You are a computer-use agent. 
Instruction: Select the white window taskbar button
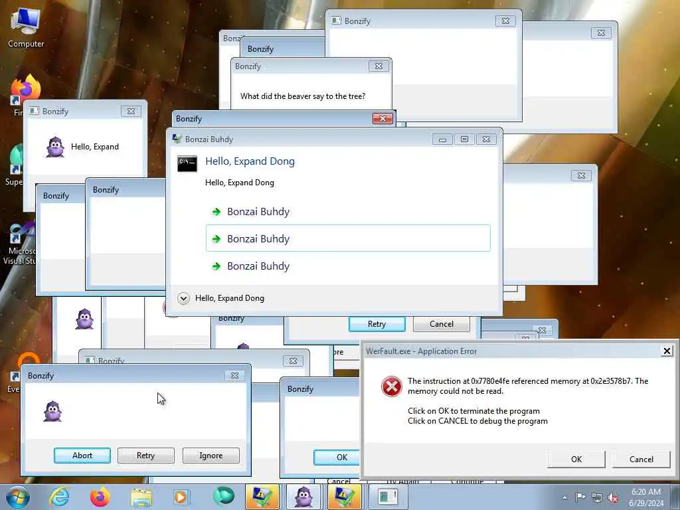[387, 497]
